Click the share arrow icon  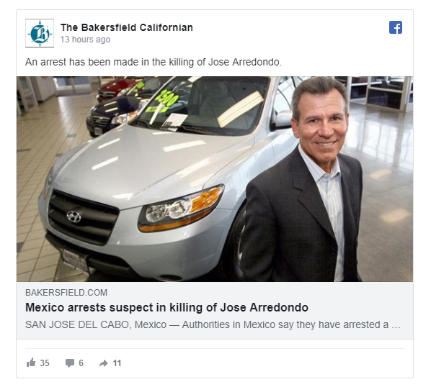click(103, 363)
